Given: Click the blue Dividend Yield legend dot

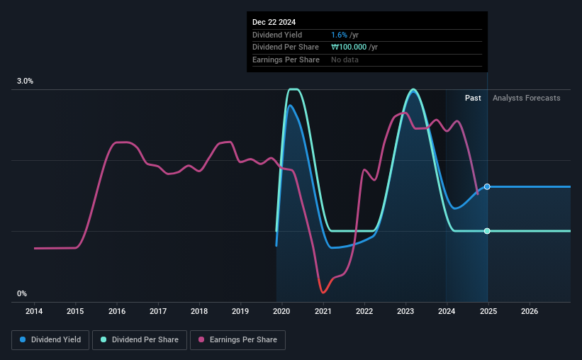Looking at the screenshot, I should pyautogui.click(x=23, y=339).
